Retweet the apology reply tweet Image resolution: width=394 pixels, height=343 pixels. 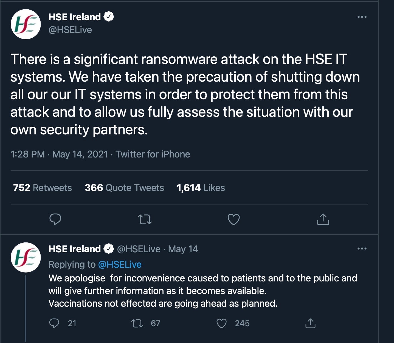click(137, 323)
